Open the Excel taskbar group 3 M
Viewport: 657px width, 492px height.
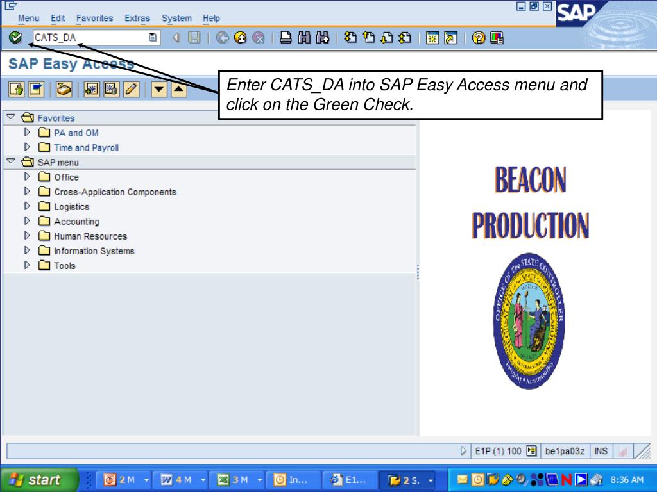(x=237, y=480)
